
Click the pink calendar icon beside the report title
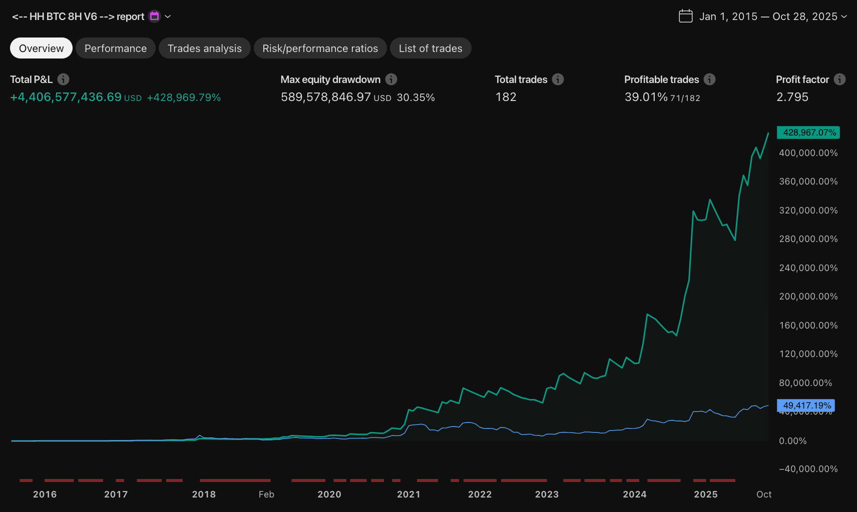tap(154, 16)
